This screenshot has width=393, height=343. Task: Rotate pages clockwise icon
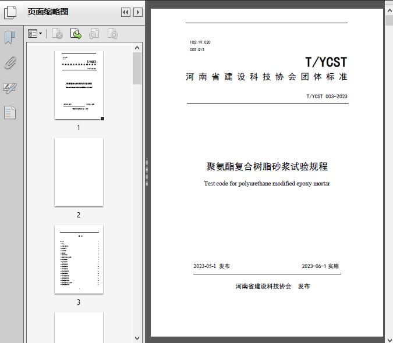pos(112,34)
